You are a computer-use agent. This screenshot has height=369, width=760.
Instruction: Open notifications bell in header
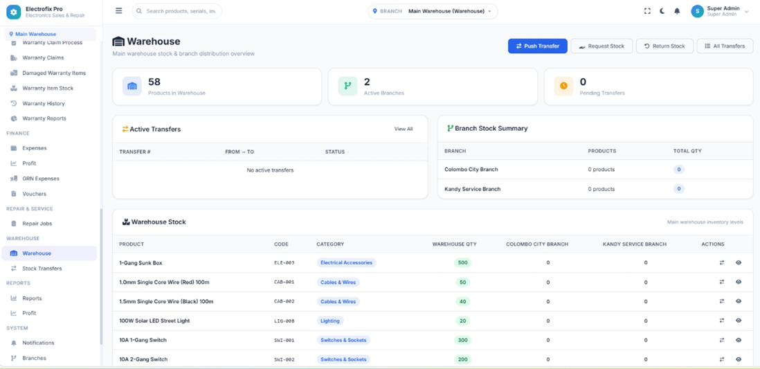pos(677,11)
